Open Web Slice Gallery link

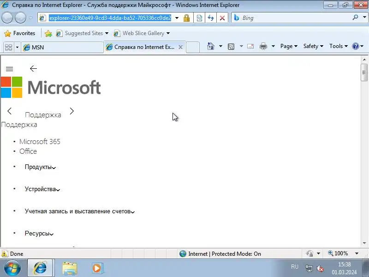[x=142, y=33]
